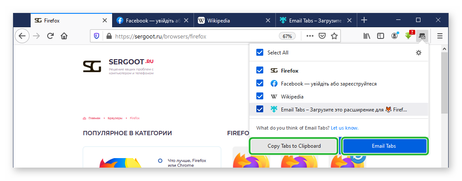
Task: Switch to the Facebook tab
Action: (153, 21)
